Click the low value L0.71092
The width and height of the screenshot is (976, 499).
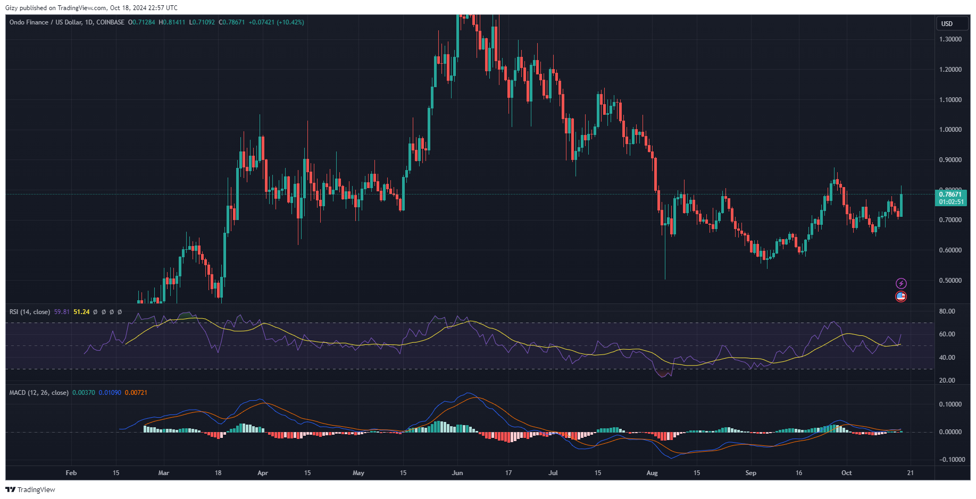tap(202, 22)
